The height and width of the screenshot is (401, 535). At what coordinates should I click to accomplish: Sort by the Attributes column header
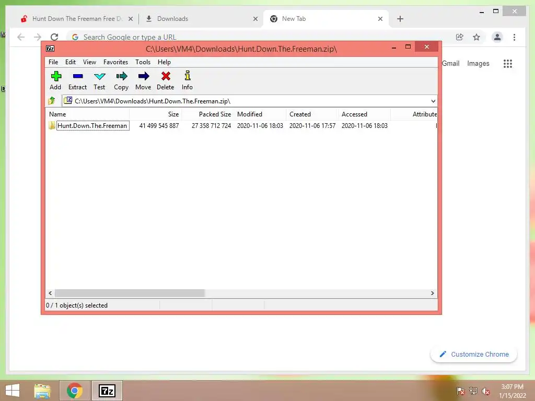tap(414, 114)
